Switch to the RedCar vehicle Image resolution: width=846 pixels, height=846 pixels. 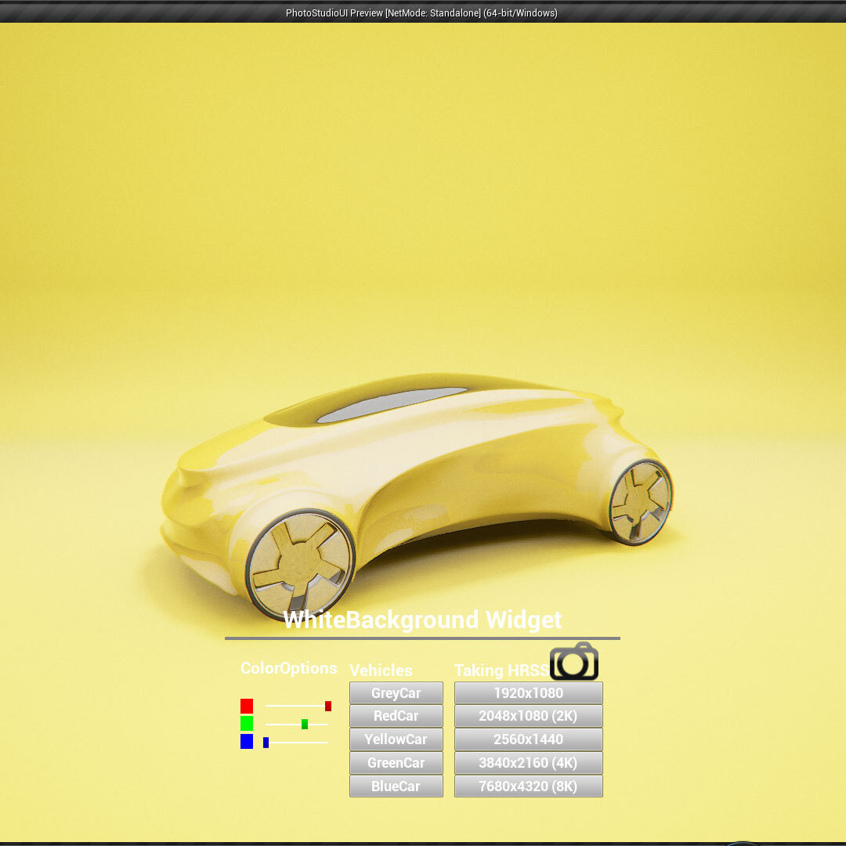click(x=396, y=716)
